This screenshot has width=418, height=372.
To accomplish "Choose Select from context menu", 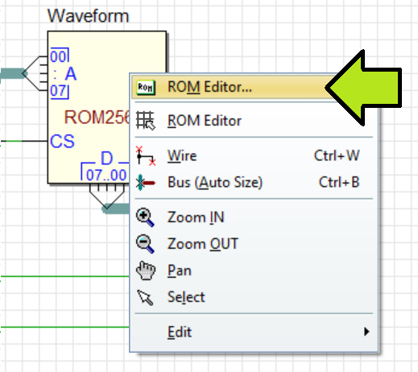I will click(x=254, y=297).
